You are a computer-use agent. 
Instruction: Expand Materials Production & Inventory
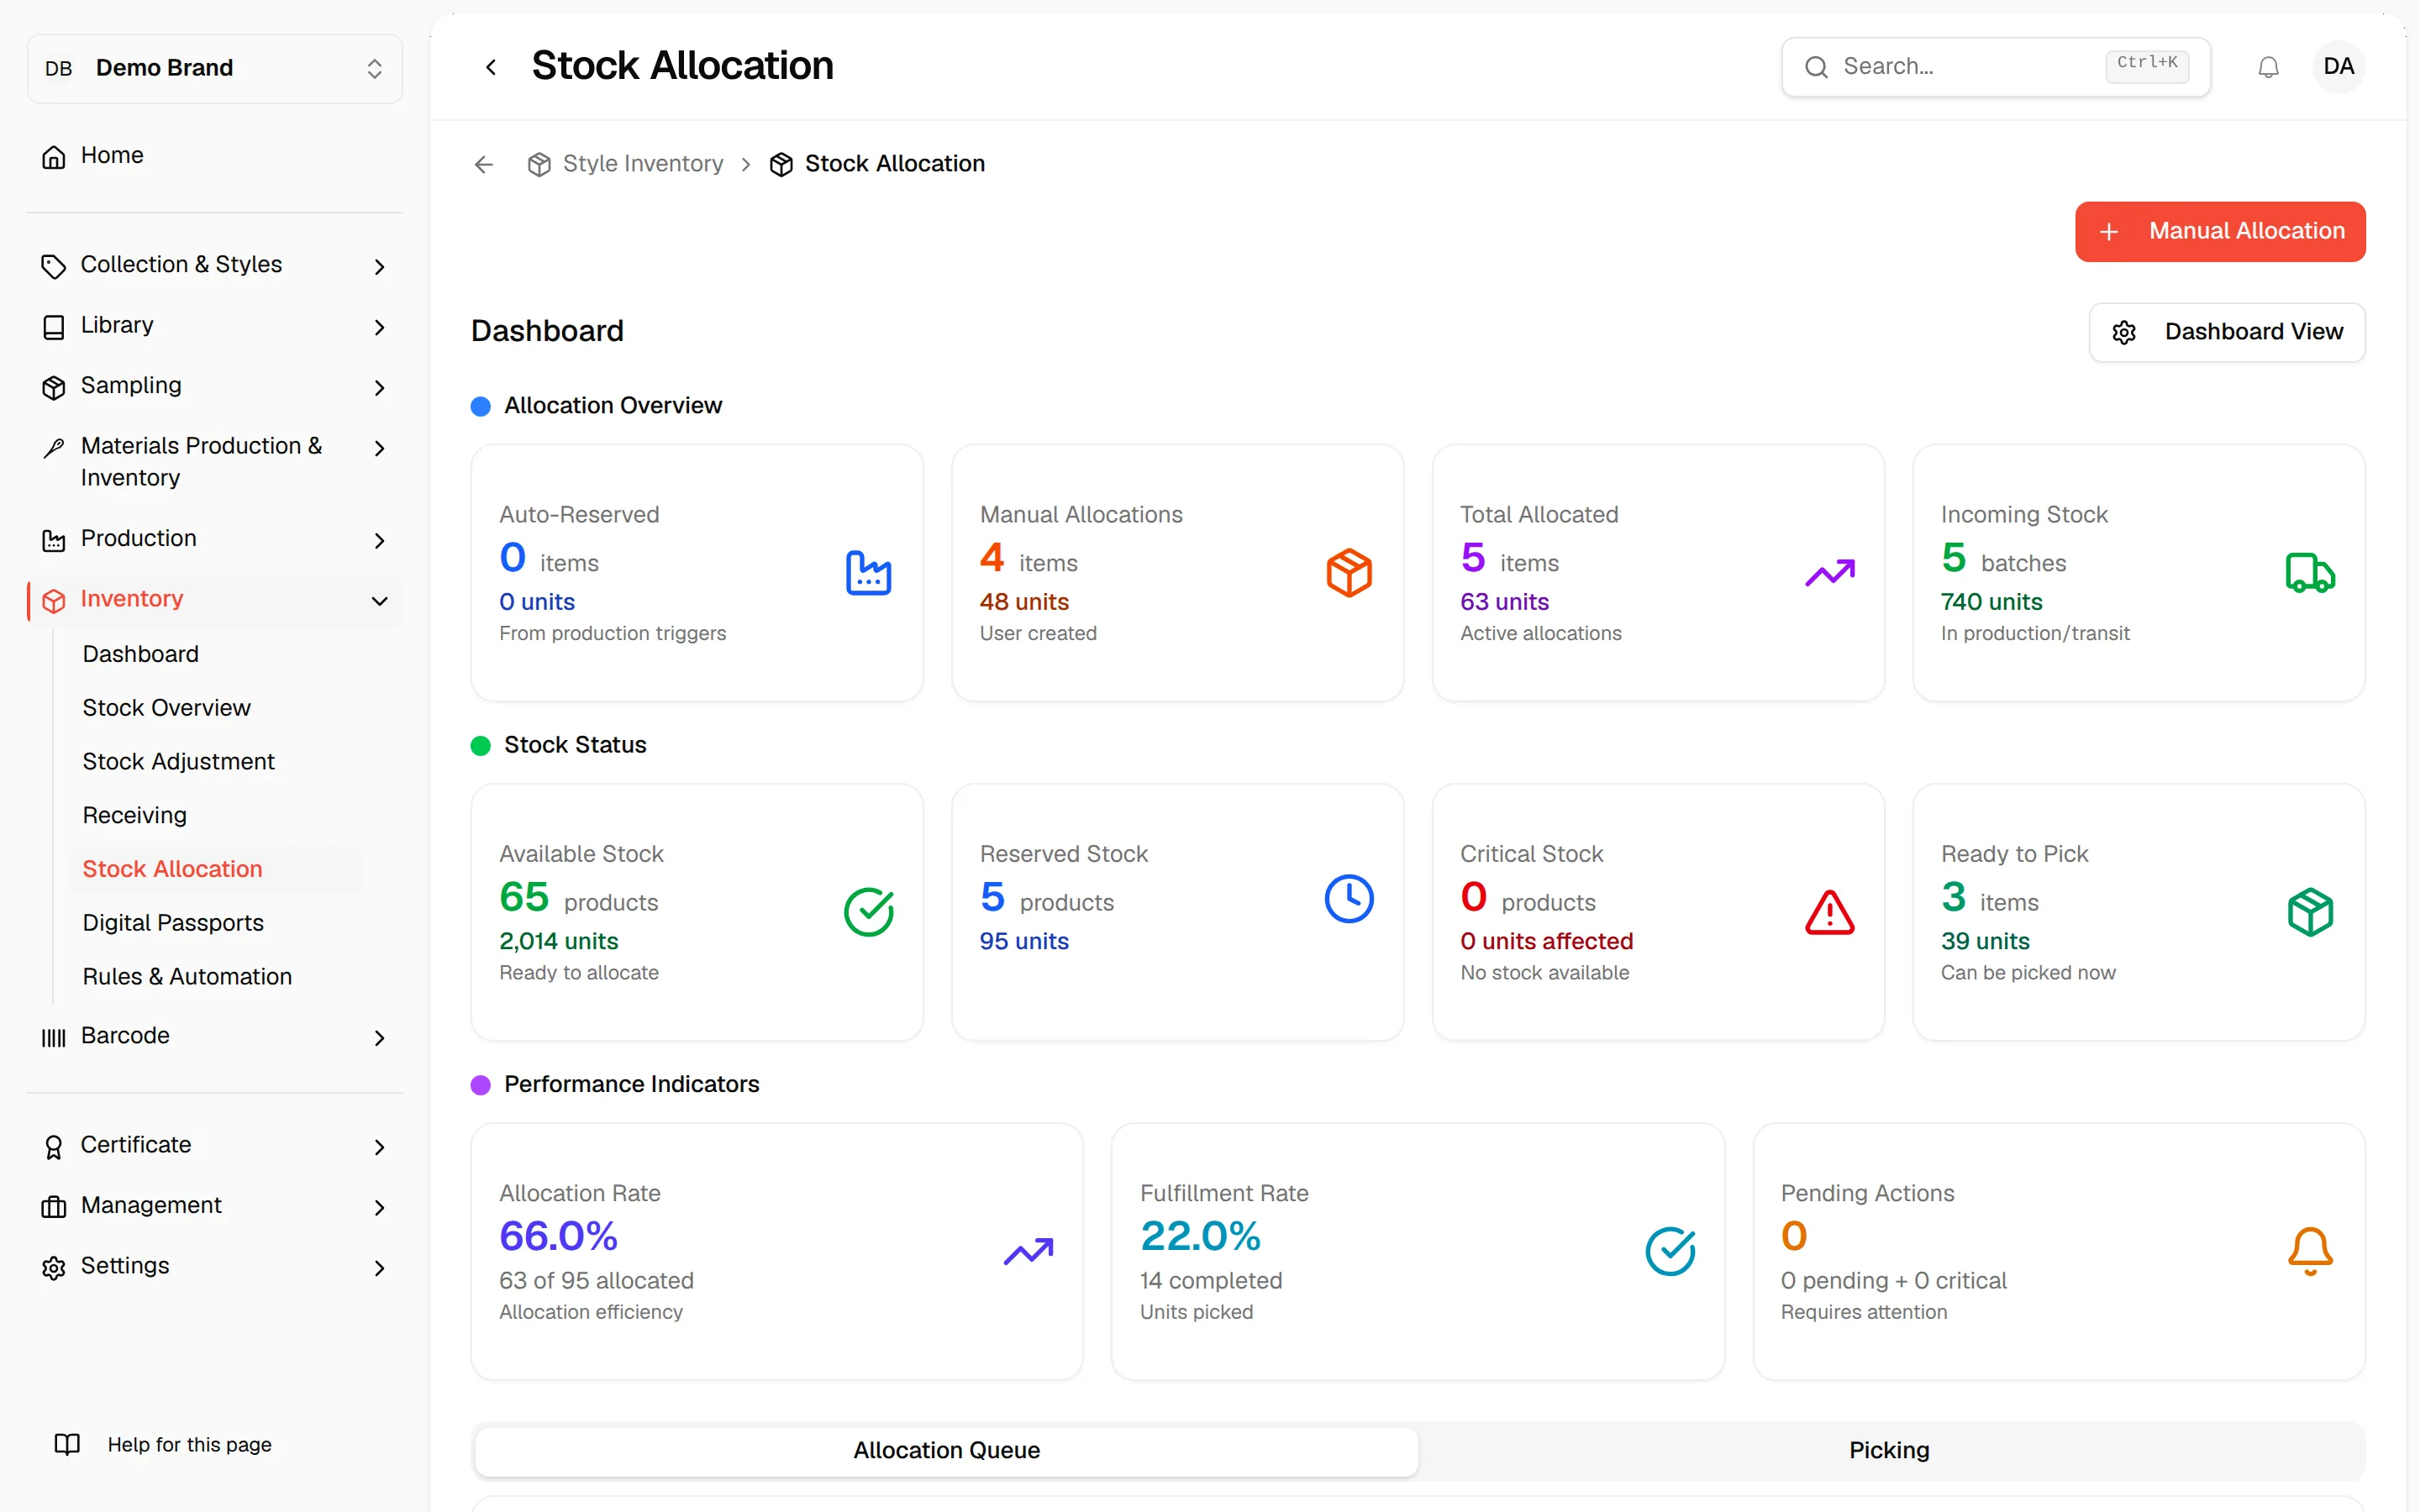click(215, 461)
